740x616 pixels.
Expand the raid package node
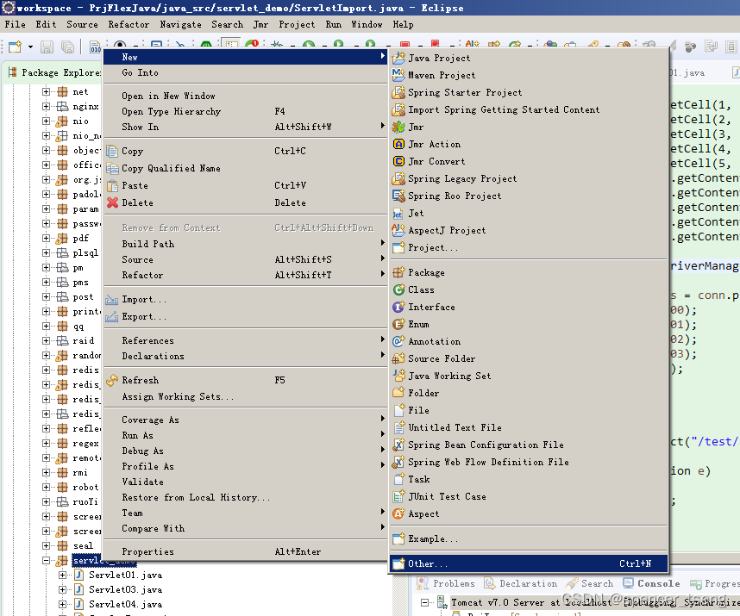(46, 340)
